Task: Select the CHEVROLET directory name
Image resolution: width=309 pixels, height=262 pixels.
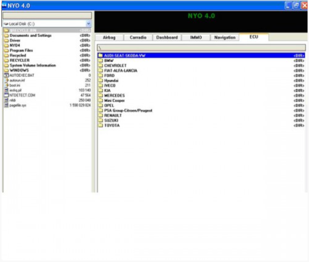Action: point(115,65)
